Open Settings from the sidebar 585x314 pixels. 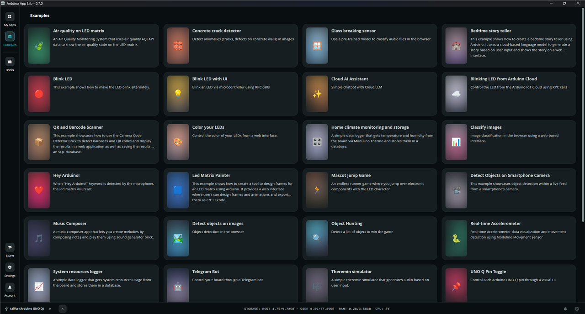tap(10, 270)
